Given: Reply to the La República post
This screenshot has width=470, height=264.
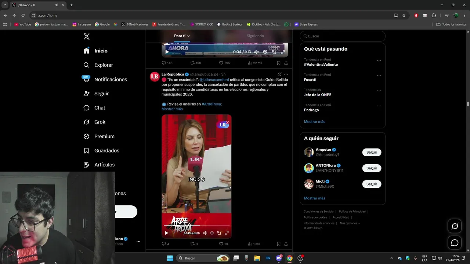Looking at the screenshot, I should click(x=165, y=244).
